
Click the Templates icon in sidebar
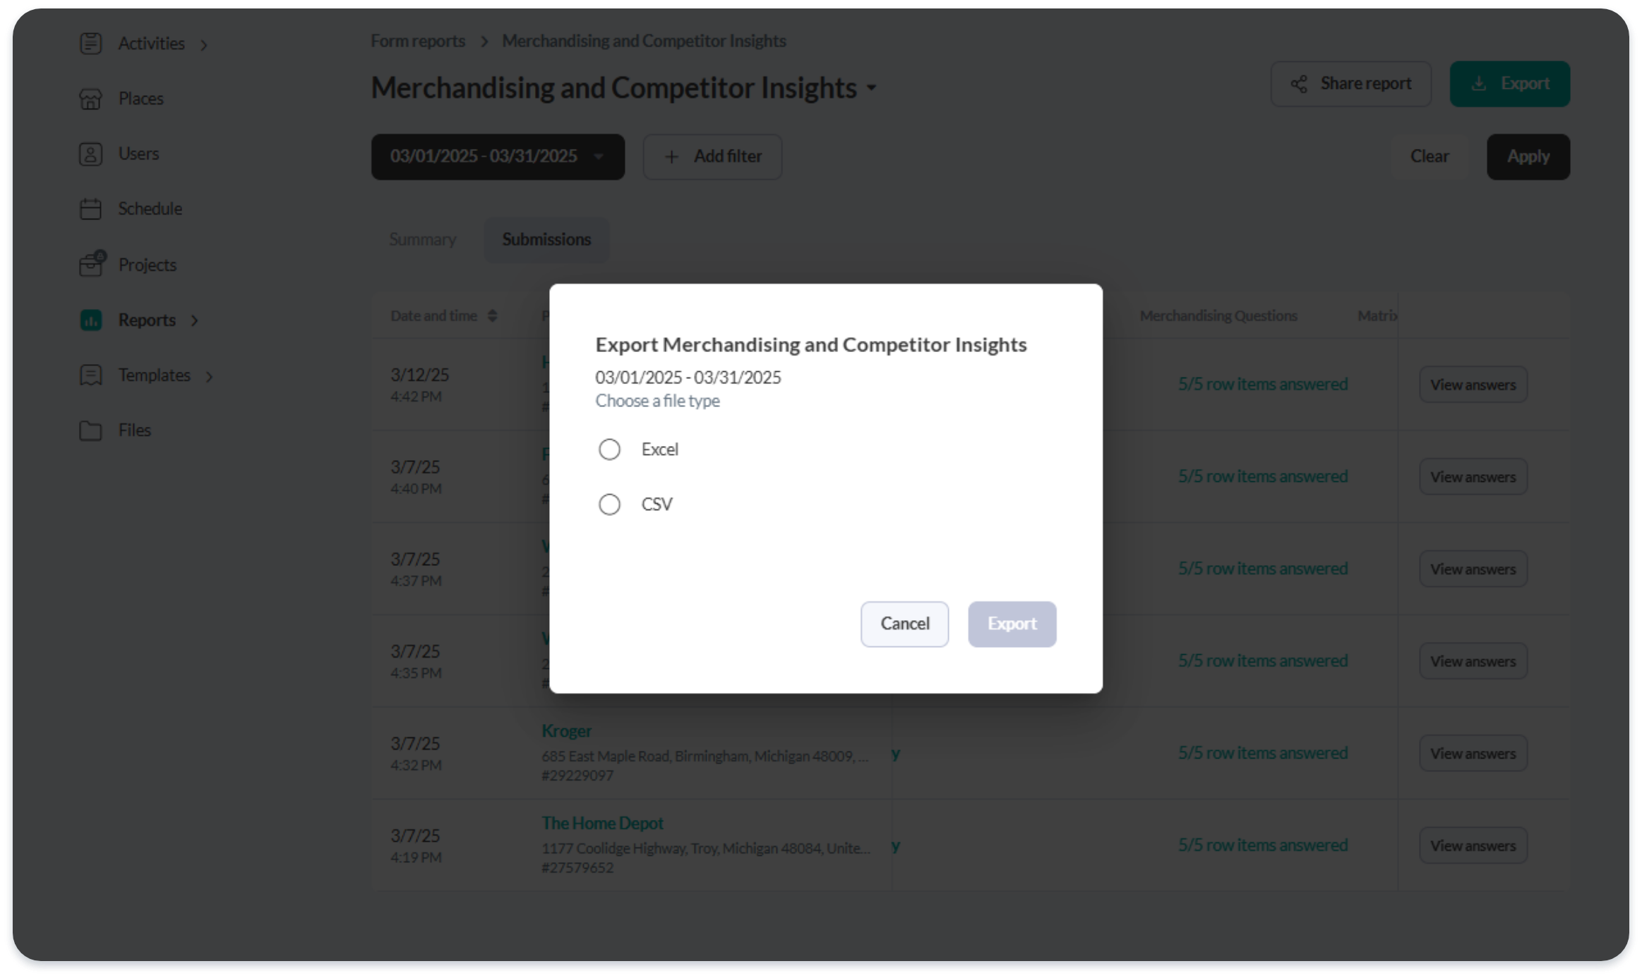point(90,375)
